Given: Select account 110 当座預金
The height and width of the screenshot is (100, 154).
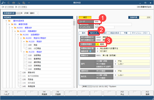Looking at the screenshot, I should click(x=48, y=55).
